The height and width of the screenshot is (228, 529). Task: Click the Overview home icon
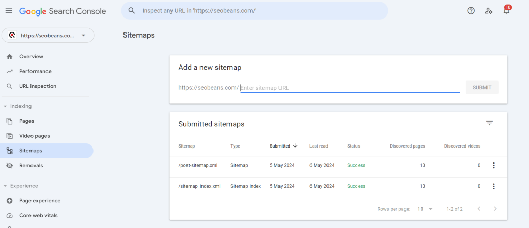10,57
